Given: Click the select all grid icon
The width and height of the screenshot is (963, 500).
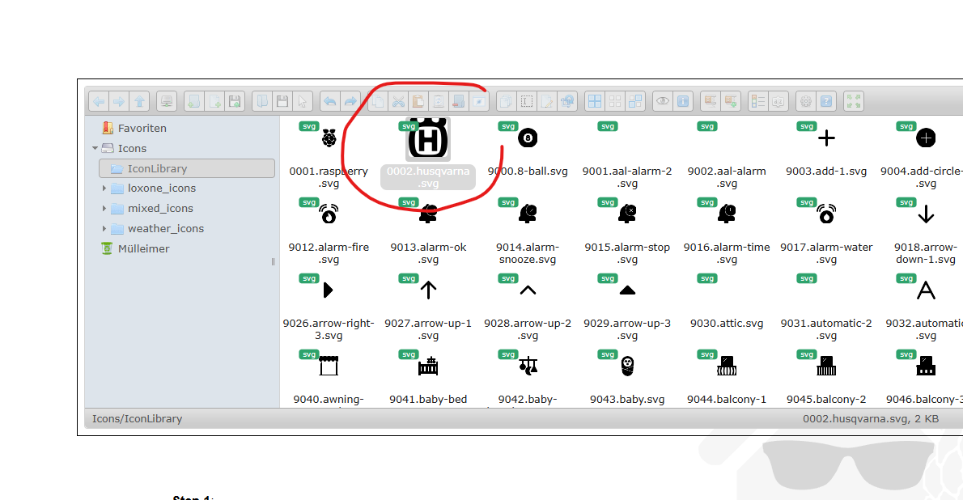Looking at the screenshot, I should (595, 101).
